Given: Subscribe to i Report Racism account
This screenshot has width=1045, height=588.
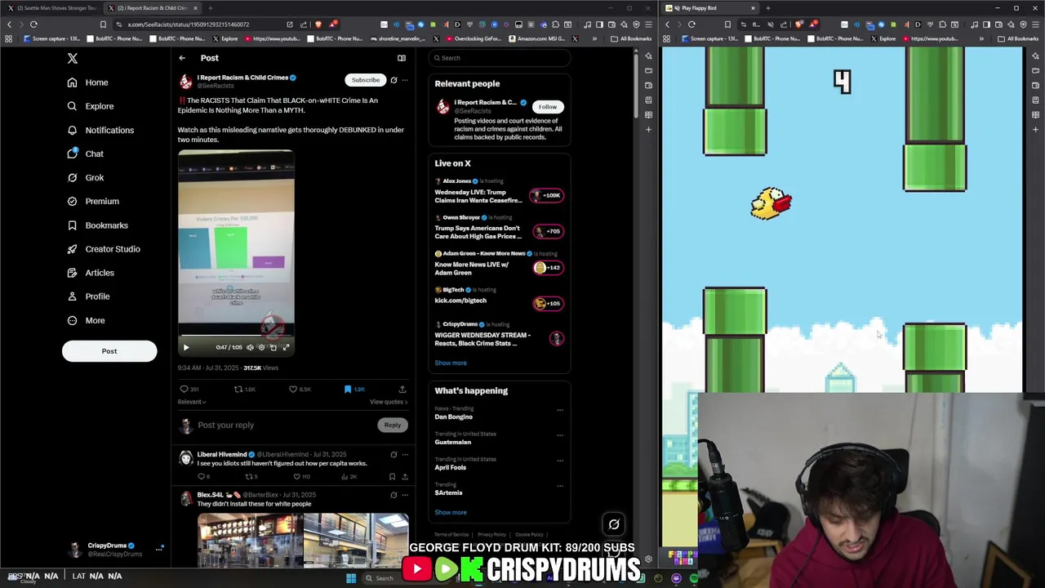Looking at the screenshot, I should coord(366,80).
